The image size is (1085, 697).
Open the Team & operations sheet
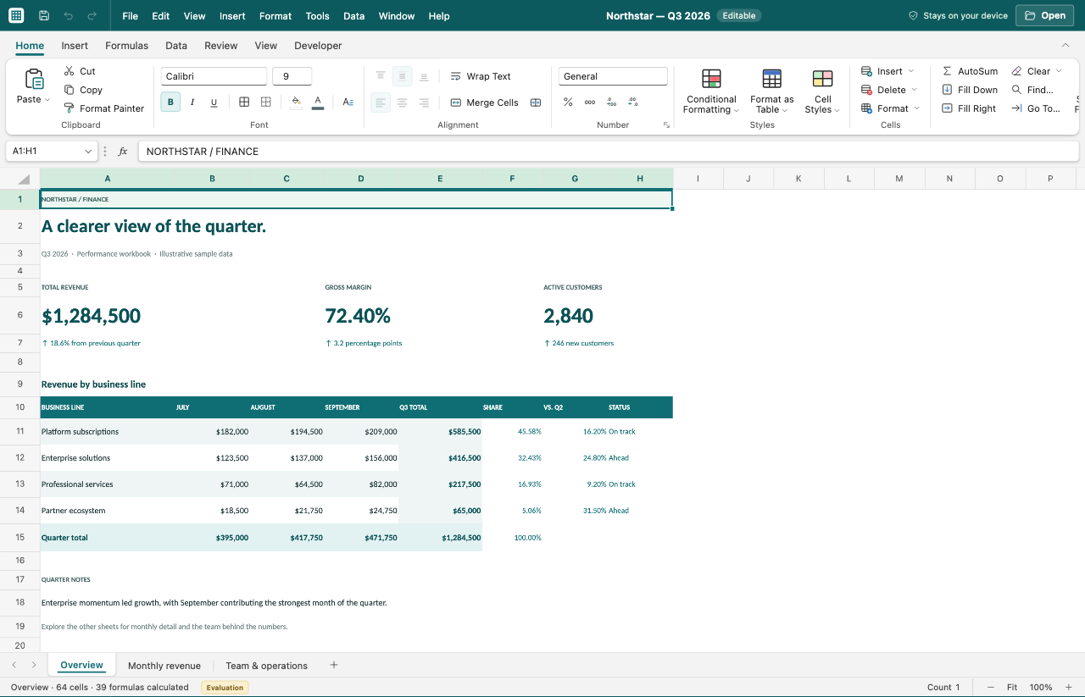coord(266,666)
